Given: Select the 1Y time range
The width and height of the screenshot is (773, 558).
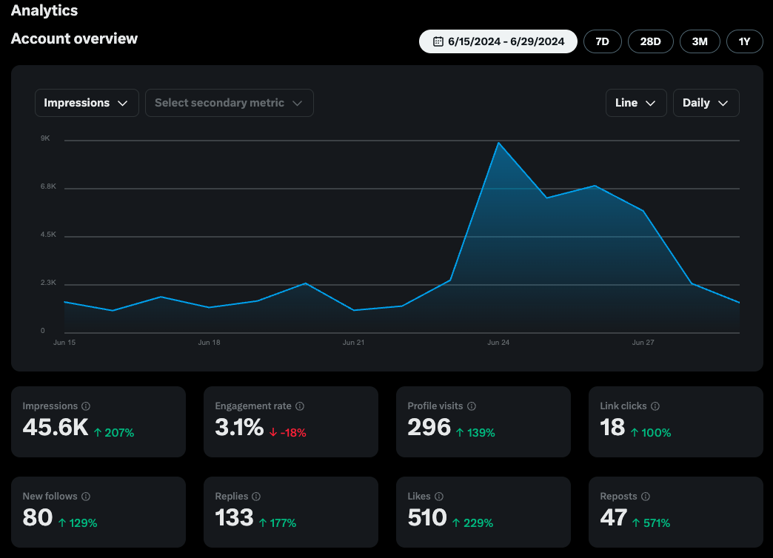Looking at the screenshot, I should [744, 41].
